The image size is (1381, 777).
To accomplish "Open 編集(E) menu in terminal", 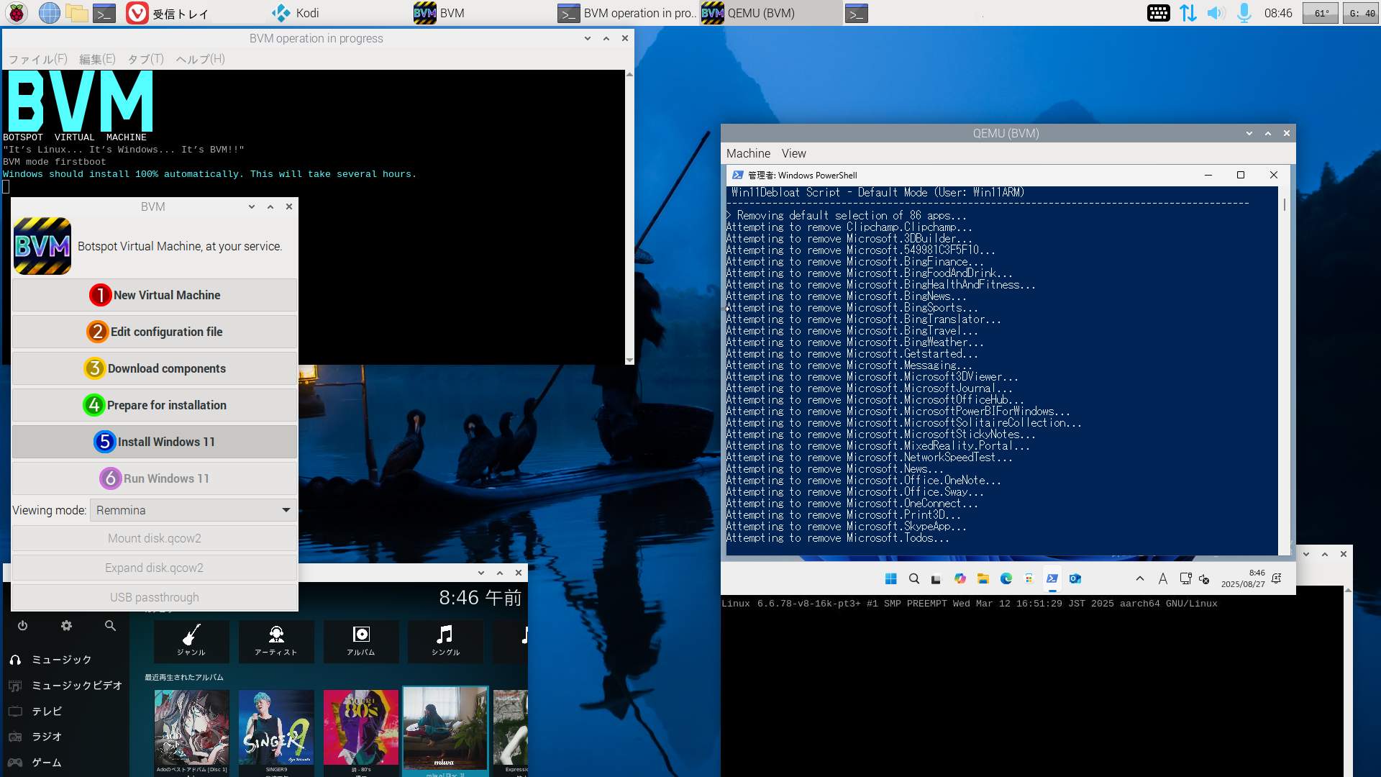I will click(96, 59).
